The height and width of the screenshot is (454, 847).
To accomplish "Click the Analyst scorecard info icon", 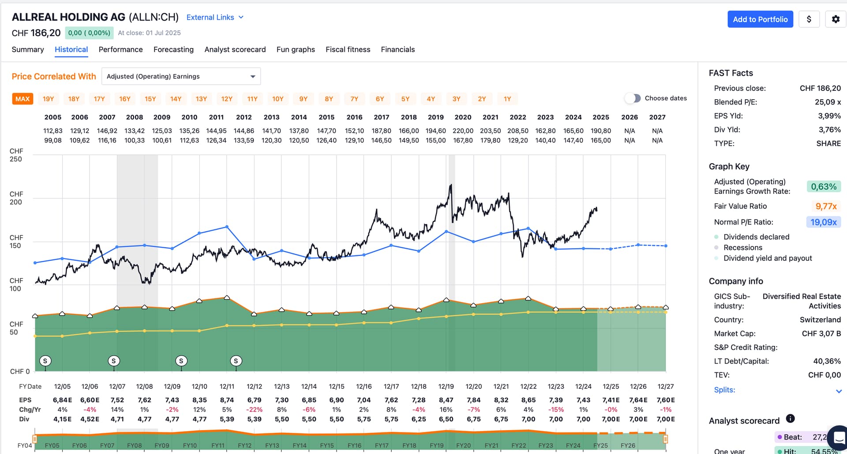I will pyautogui.click(x=790, y=418).
